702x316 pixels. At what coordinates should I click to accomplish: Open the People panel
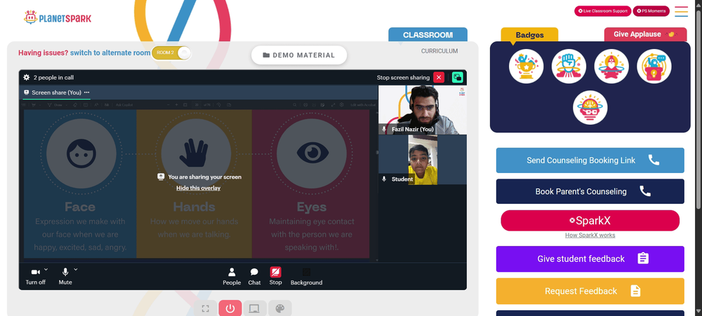pos(232,277)
